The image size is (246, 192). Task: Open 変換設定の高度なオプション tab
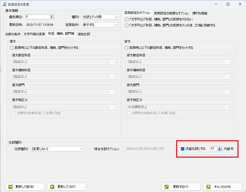point(171,13)
